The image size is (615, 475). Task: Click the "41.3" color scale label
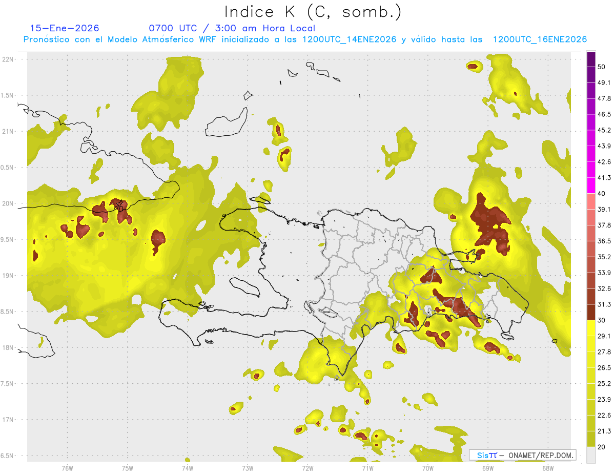604,178
